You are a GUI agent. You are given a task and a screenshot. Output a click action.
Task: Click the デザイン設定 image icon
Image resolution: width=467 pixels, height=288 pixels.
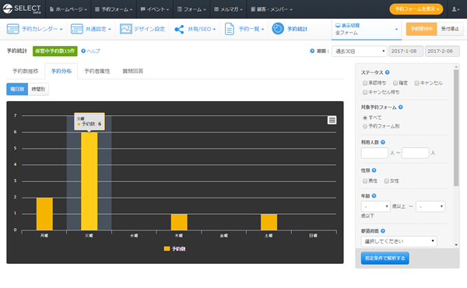point(125,29)
